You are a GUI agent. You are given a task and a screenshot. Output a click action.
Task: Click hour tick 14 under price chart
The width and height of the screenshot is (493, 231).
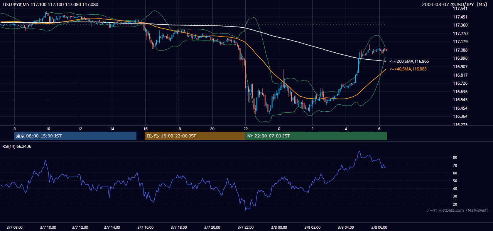click(112, 129)
